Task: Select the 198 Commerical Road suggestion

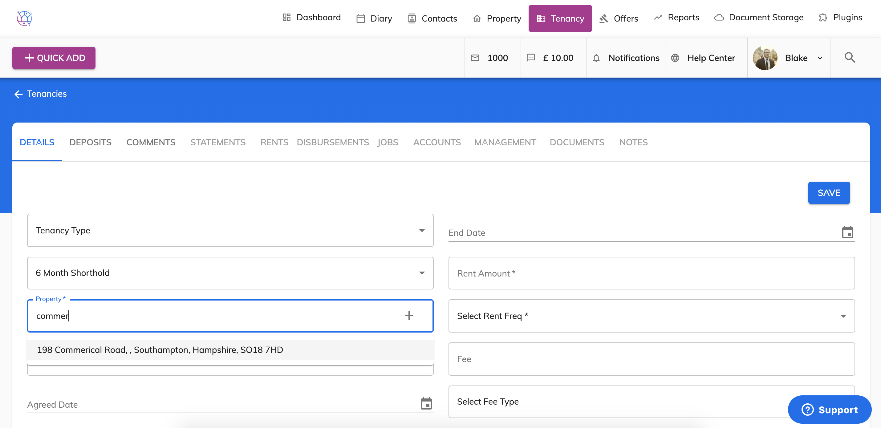Action: 160,350
